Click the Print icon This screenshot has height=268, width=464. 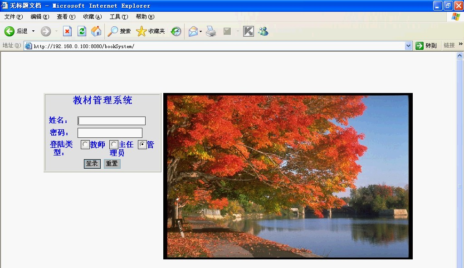(211, 31)
